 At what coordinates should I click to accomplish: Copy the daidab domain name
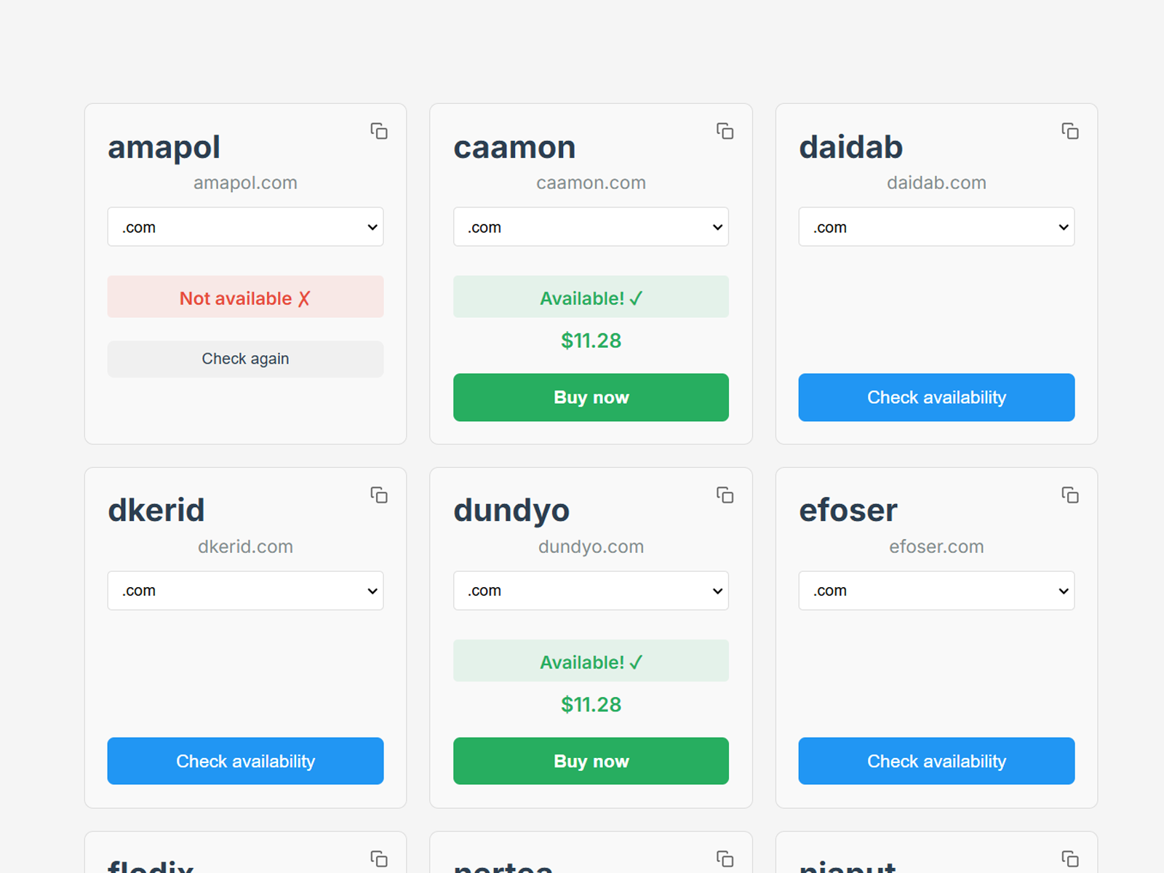(x=1070, y=132)
